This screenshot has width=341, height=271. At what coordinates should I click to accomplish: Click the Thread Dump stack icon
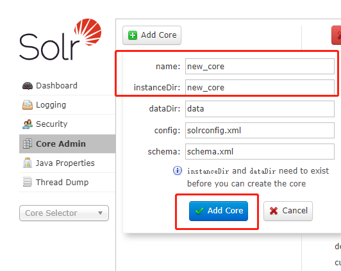28,182
